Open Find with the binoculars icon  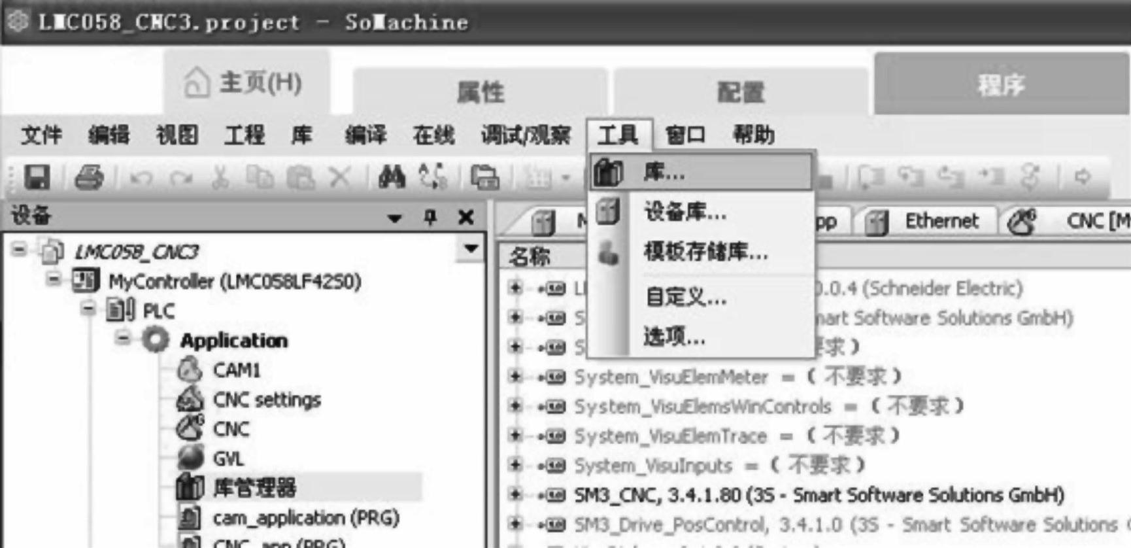392,177
